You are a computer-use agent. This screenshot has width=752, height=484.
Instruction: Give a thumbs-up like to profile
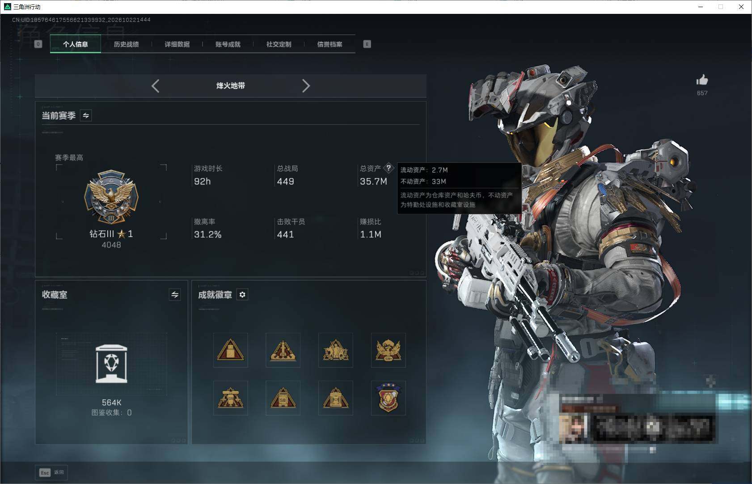pos(702,80)
